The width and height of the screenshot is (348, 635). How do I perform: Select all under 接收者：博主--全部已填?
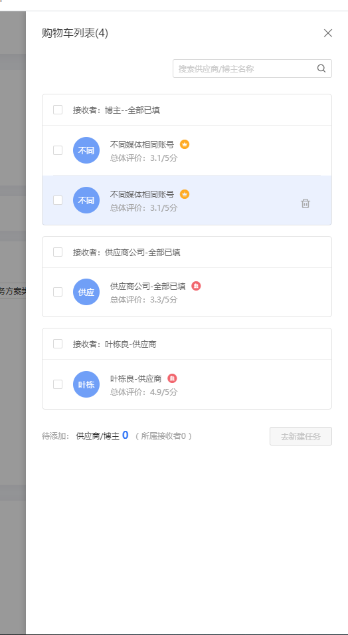58,110
